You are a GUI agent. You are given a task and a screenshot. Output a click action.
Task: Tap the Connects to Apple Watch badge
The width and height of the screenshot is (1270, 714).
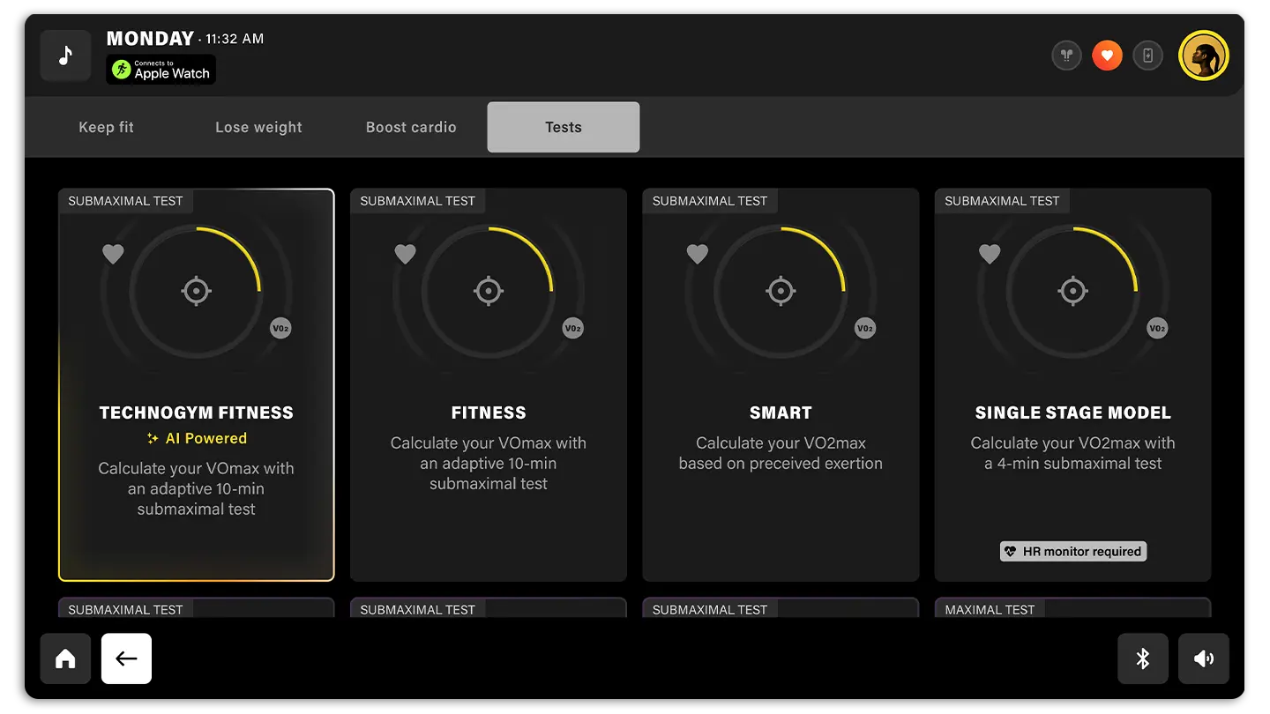click(x=161, y=70)
